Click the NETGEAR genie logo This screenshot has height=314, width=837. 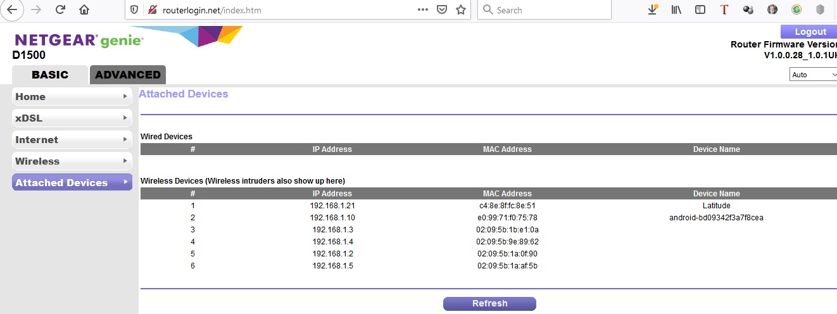79,41
